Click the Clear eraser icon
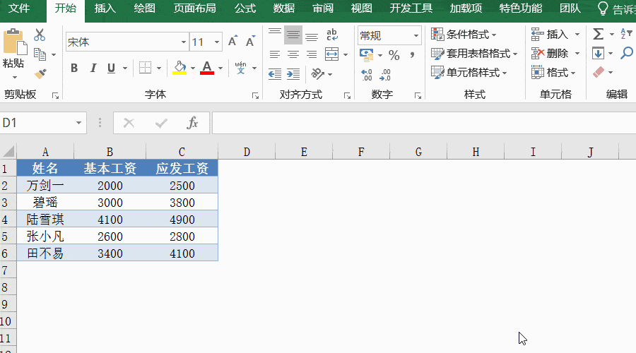 (x=599, y=72)
